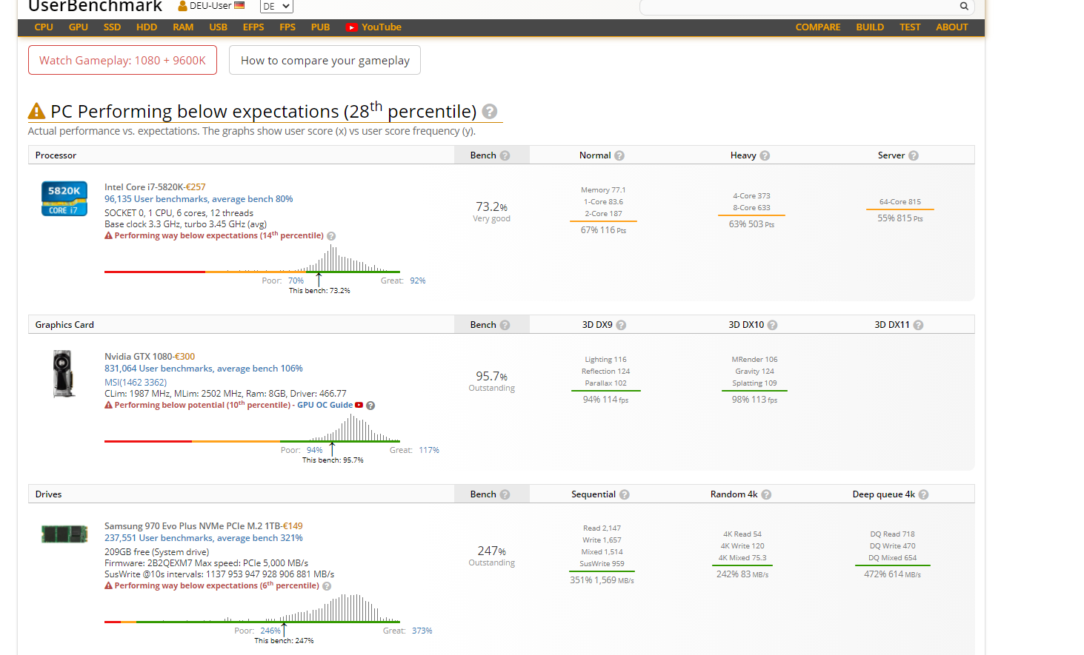This screenshot has height=655, width=1084.
Task: Click the Sequential help icon
Action: [x=625, y=494]
